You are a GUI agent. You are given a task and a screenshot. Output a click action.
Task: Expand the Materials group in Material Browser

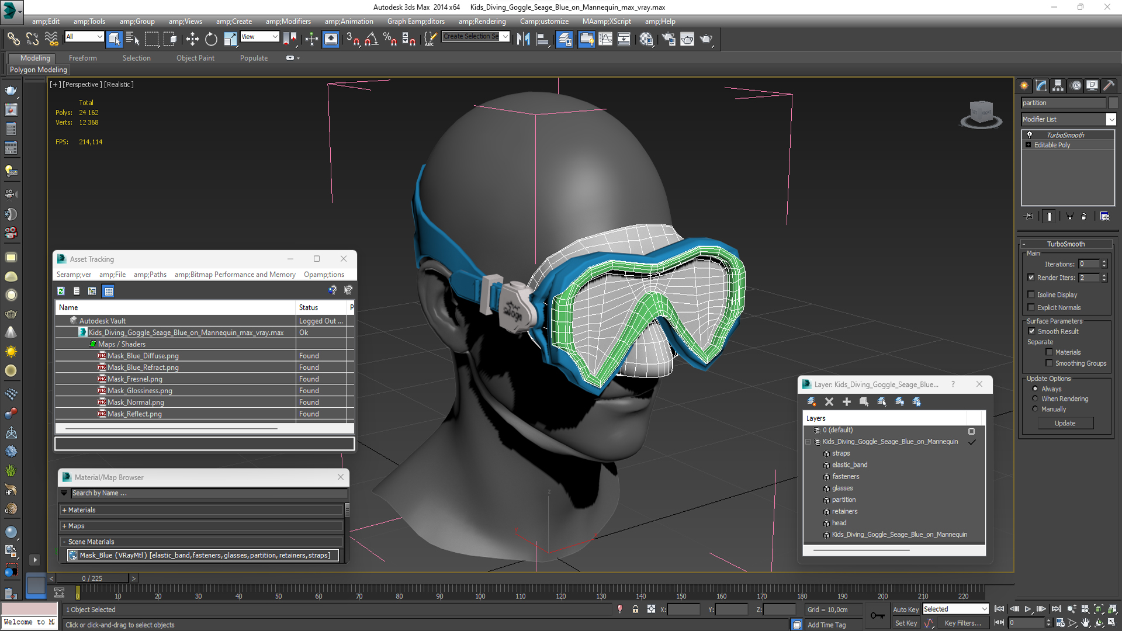pos(202,510)
